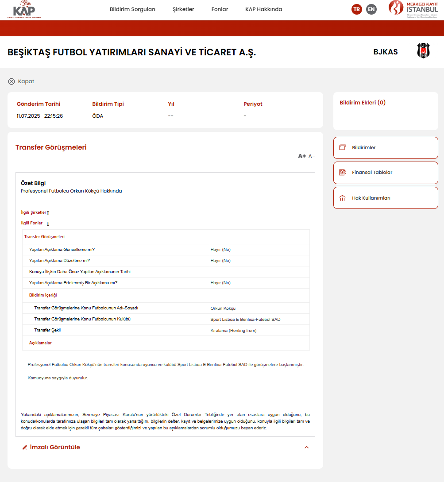Open İmzalı Görüntüle signed view
The width and height of the screenshot is (444, 482).
55,447
